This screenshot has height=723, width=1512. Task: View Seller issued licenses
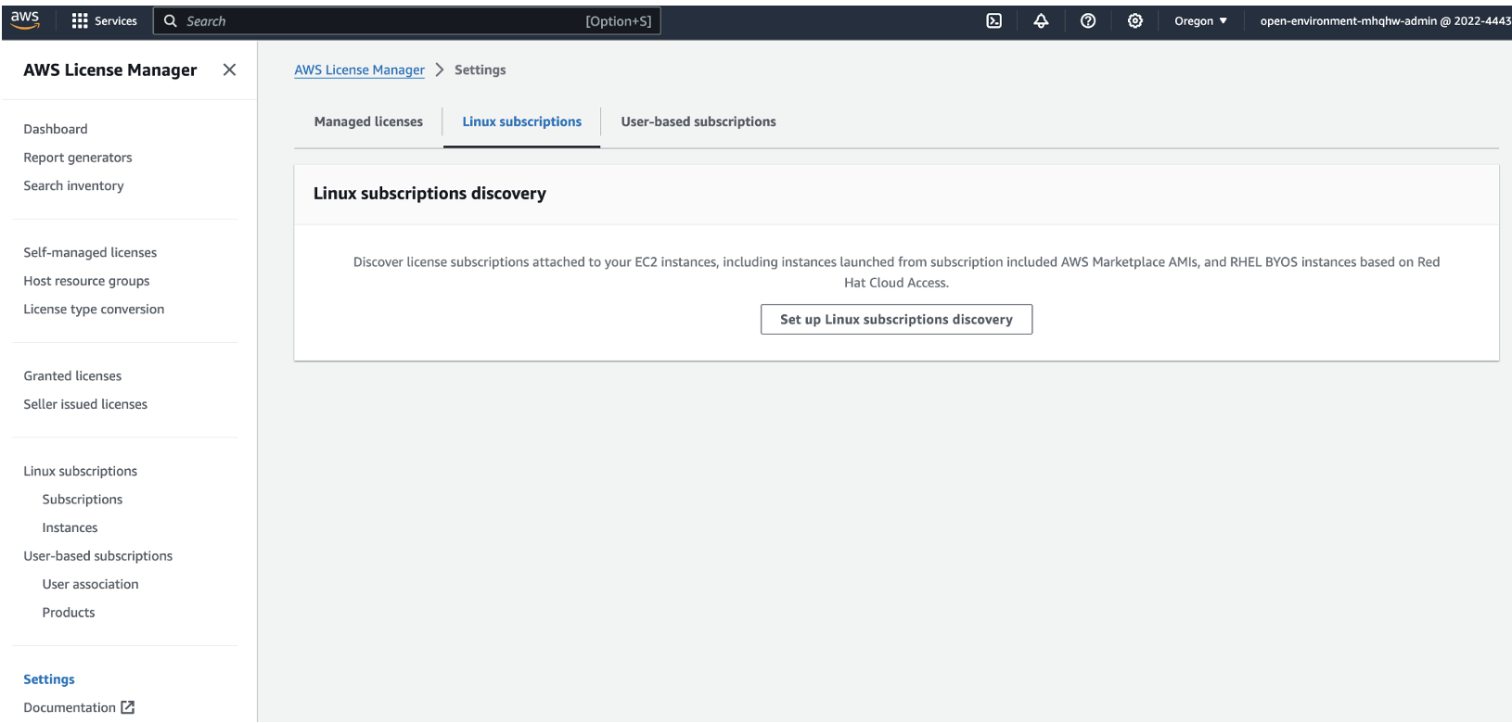pos(85,404)
